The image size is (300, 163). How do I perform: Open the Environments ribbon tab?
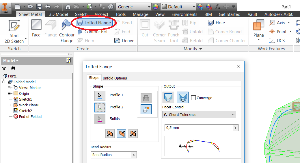point(184,14)
